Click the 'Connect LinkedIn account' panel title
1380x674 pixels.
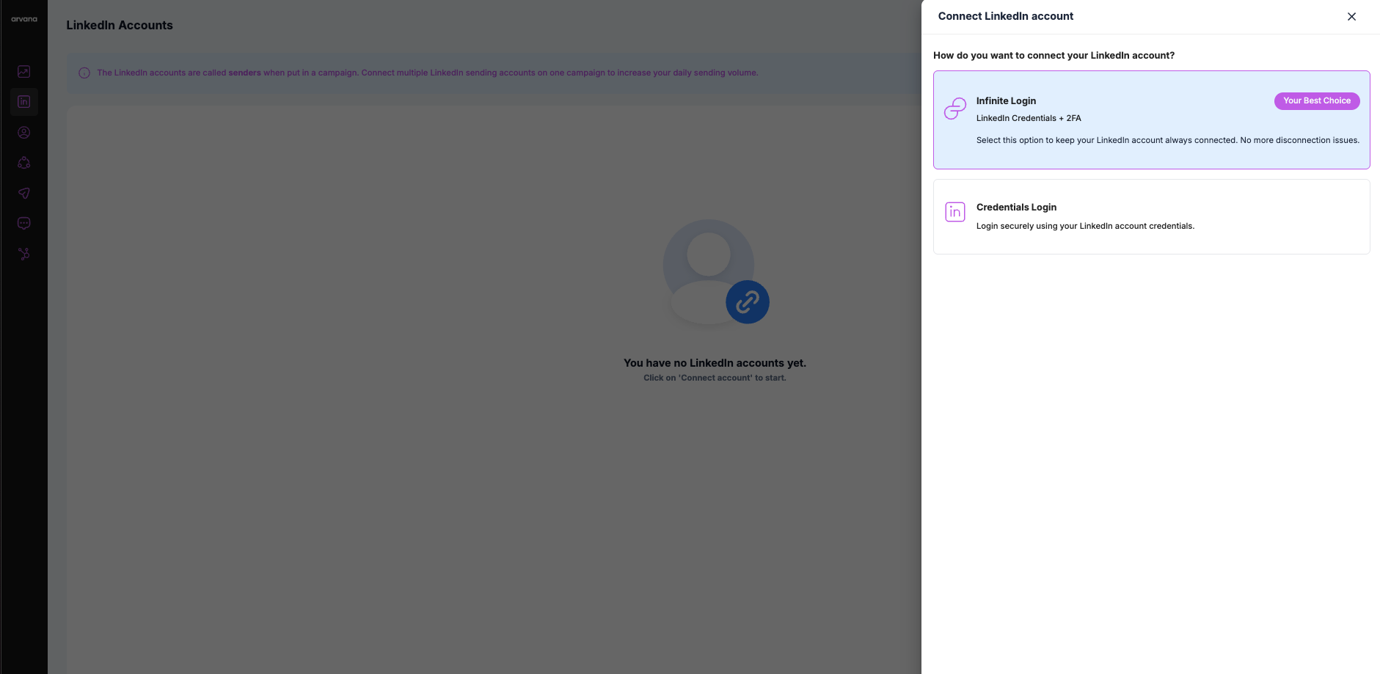coord(1005,16)
